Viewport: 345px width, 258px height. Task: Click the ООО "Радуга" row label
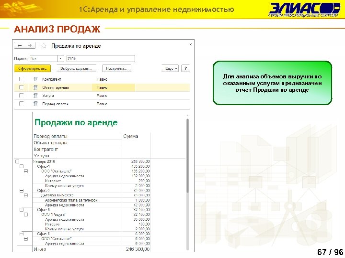(x=54, y=215)
